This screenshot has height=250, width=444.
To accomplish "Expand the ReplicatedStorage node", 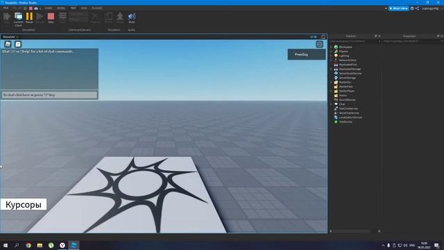I will click(331, 69).
